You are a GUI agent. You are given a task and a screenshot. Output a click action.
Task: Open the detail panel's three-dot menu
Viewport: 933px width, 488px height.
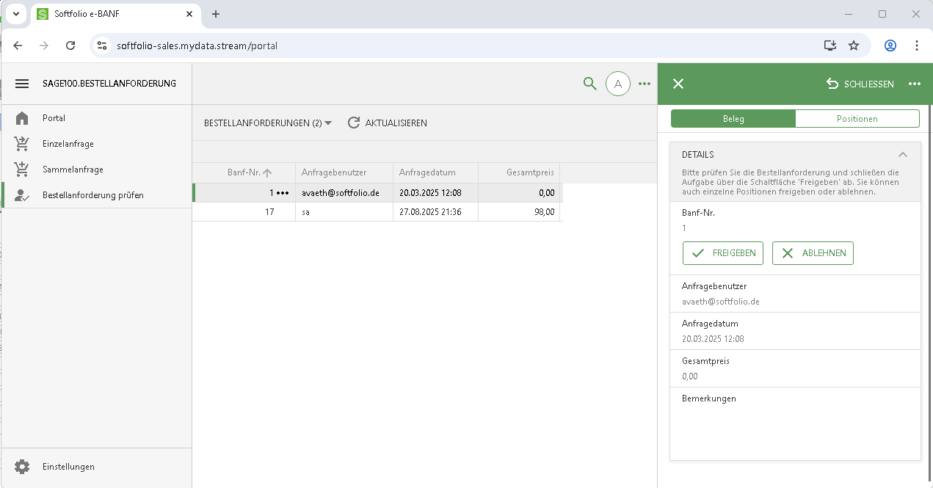pyautogui.click(x=914, y=84)
